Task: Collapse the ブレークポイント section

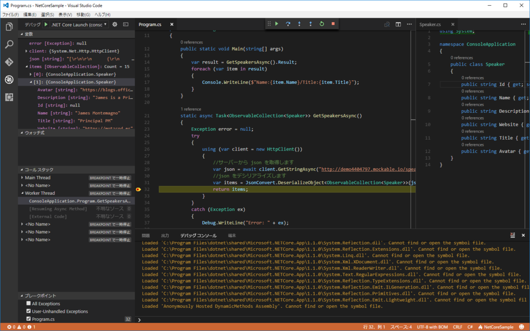Action: 77,295
